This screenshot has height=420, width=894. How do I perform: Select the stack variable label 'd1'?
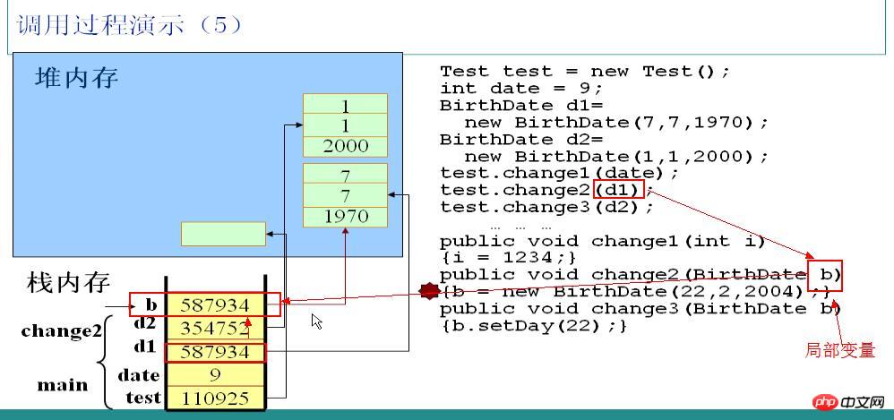point(144,346)
